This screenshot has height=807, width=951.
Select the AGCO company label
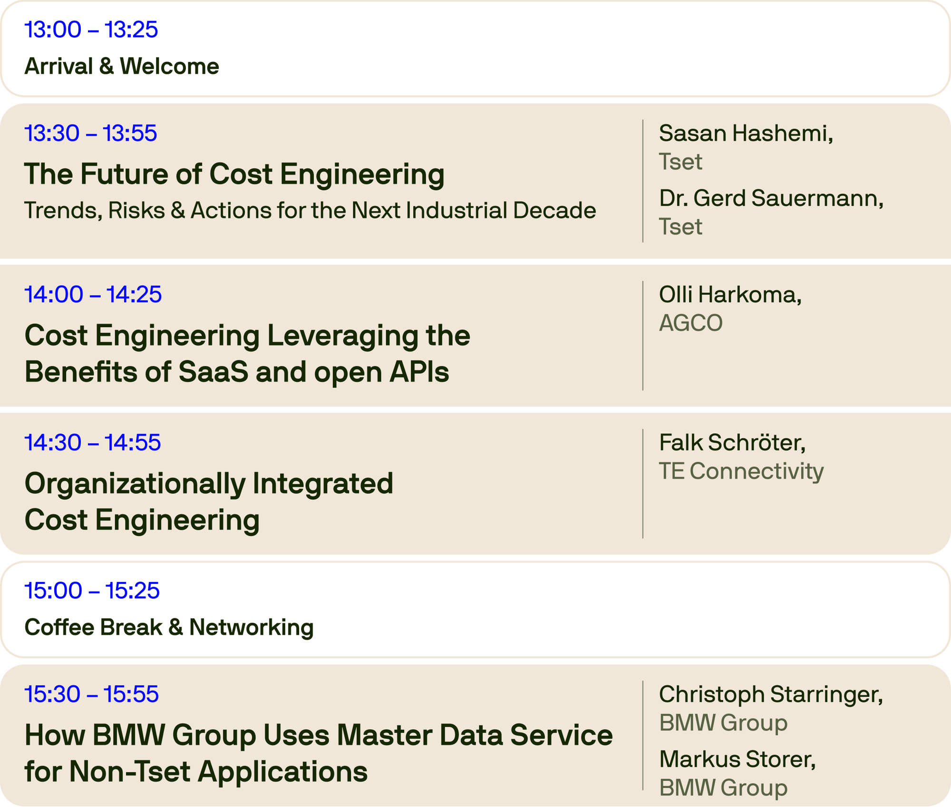click(x=690, y=323)
